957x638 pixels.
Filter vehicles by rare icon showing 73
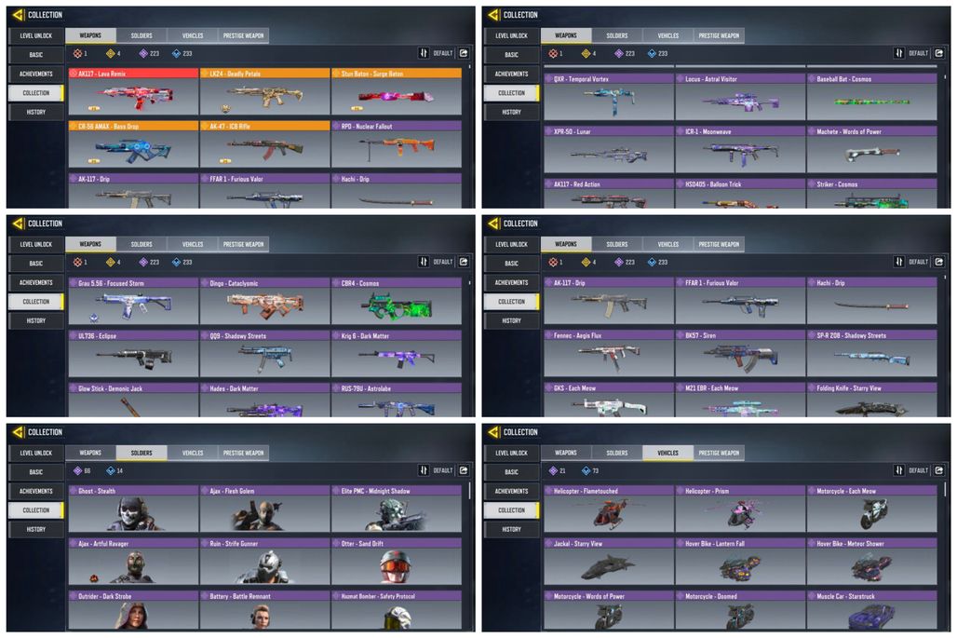click(x=586, y=470)
